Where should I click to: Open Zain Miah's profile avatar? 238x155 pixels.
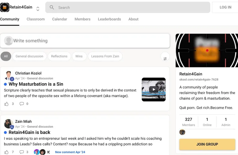tap(9, 124)
